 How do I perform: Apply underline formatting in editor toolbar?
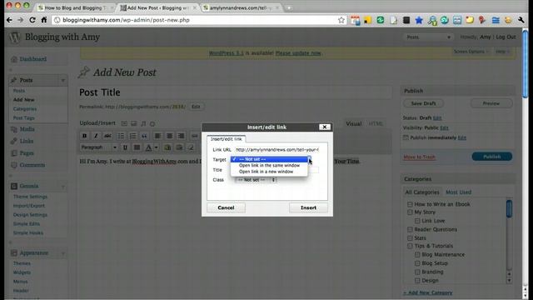pyautogui.click(x=125, y=147)
